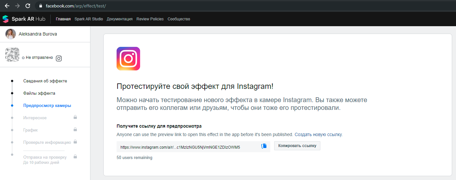The image size is (456, 180).
Task: Click the large Instagram logo
Action: click(128, 58)
